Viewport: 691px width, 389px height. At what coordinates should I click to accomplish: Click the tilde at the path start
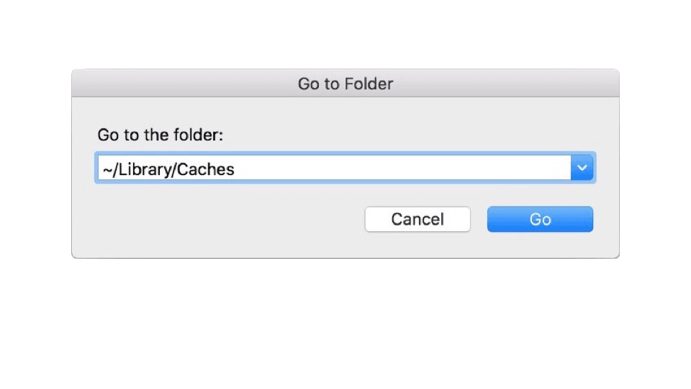[x=105, y=170]
